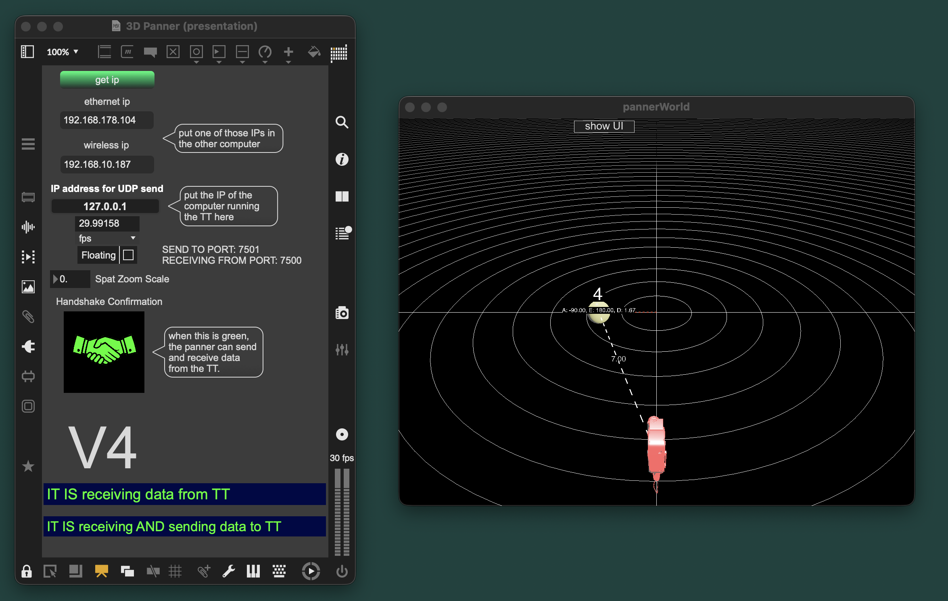Open the piano keys icon in bottom toolbar
Viewport: 948px width, 601px height.
[x=253, y=571]
